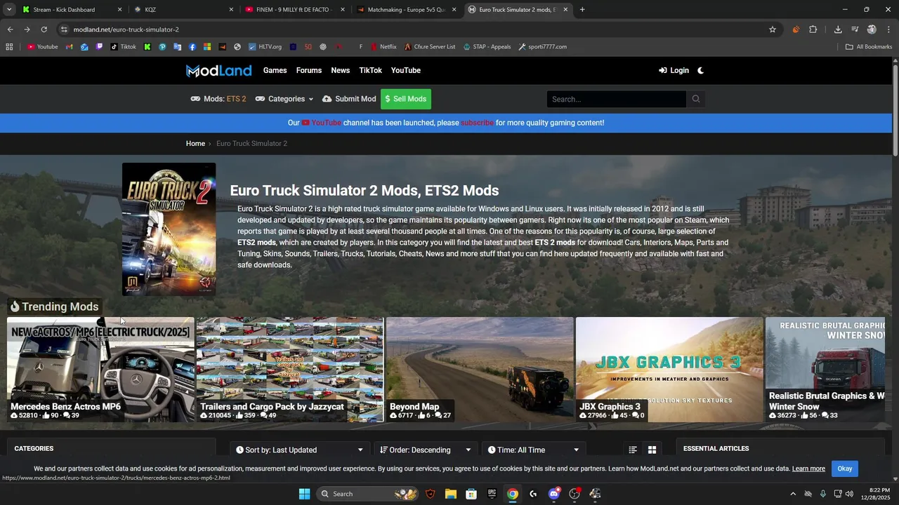The height and width of the screenshot is (505, 899).
Task: Switch to KQZ browser tab
Action: click(x=183, y=10)
